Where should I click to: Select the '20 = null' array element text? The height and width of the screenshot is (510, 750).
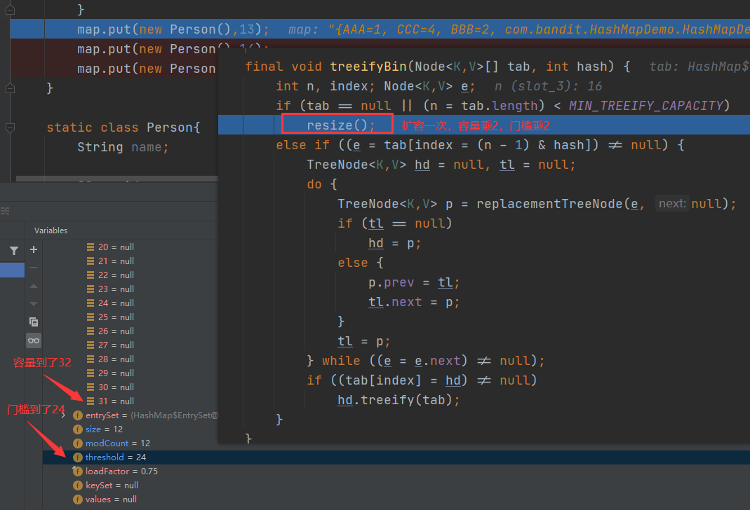116,247
